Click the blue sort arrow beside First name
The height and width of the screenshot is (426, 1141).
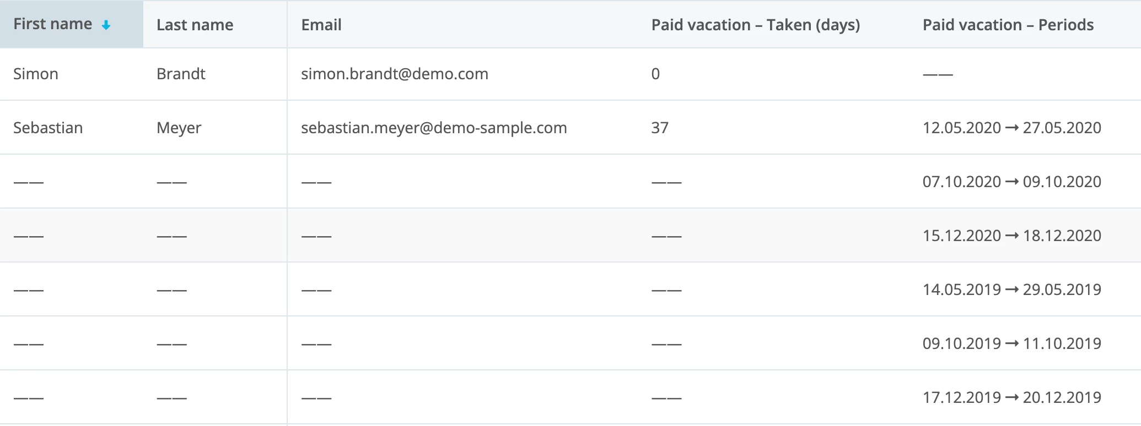click(x=106, y=25)
